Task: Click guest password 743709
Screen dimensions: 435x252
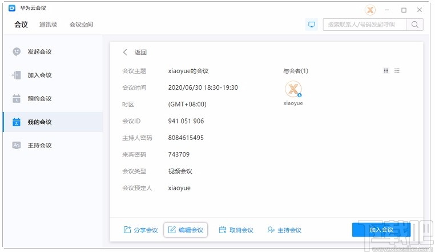Action: coord(179,154)
